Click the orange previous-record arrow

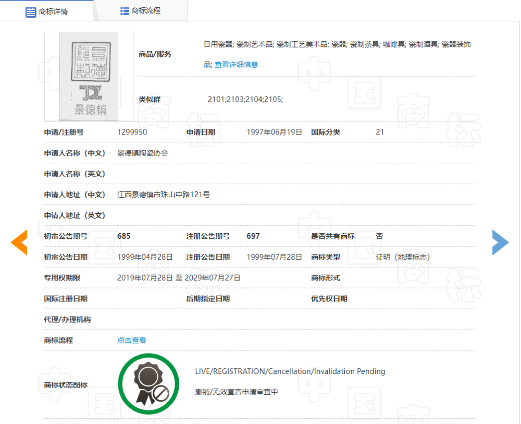pos(19,243)
